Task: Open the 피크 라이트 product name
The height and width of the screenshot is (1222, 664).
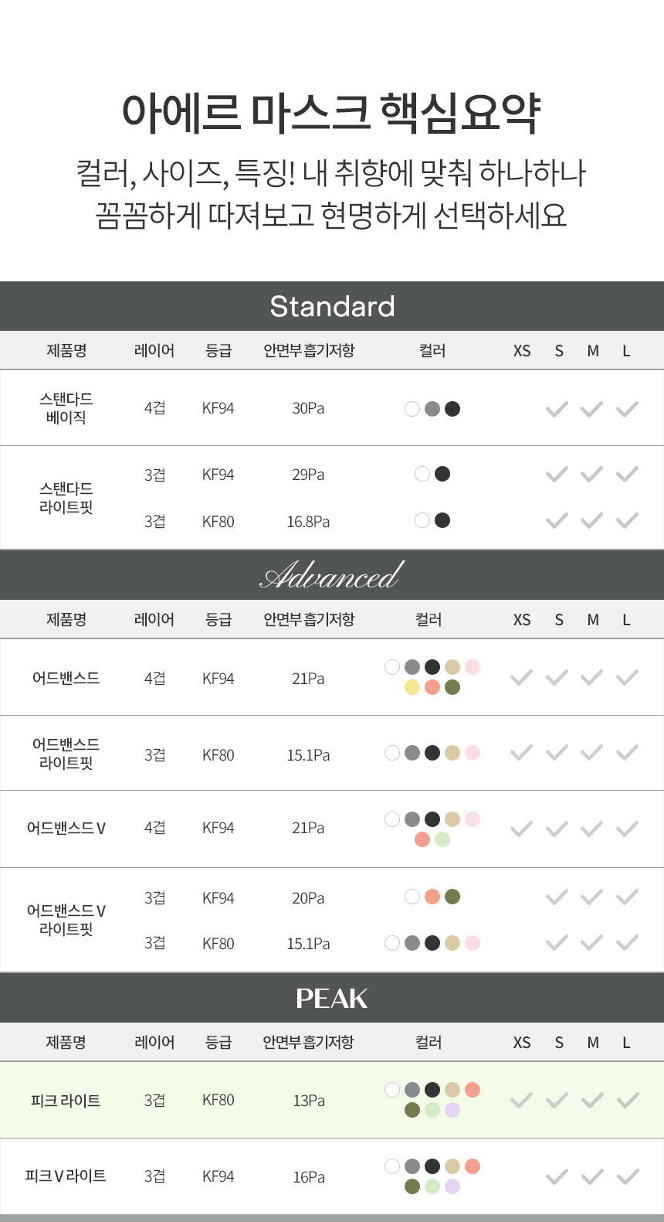Action: click(66, 1101)
